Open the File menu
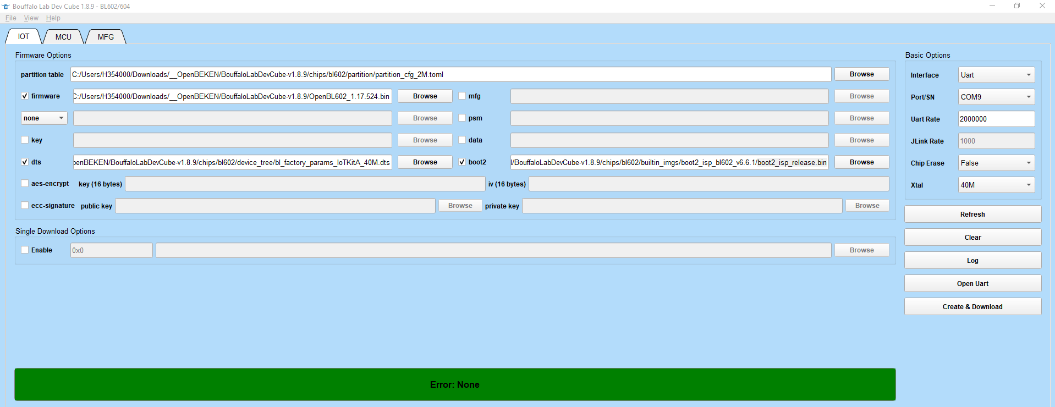Viewport: 1055px width, 407px height. coord(10,18)
